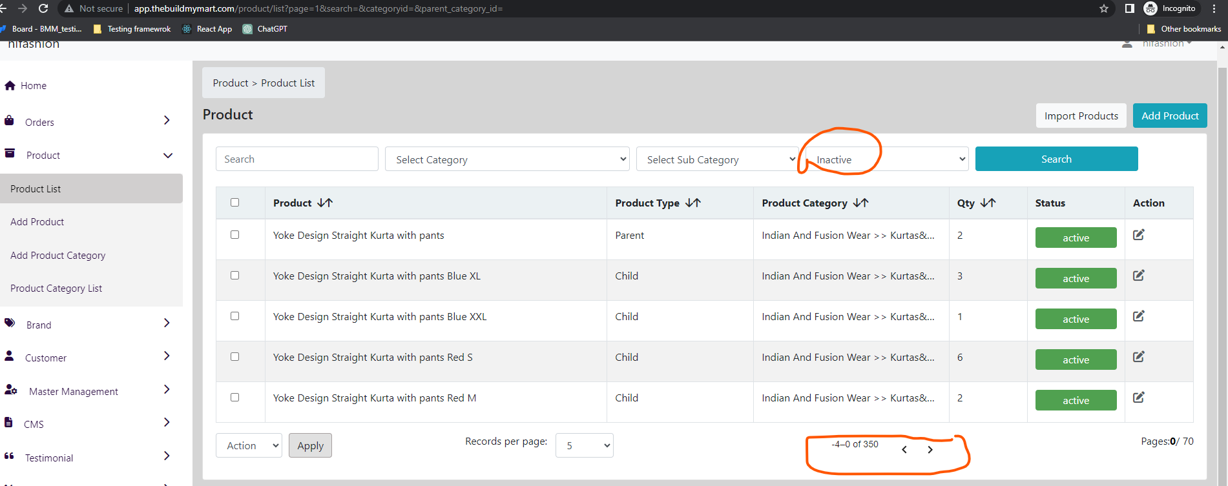Sort by Product column arrows

(325, 203)
